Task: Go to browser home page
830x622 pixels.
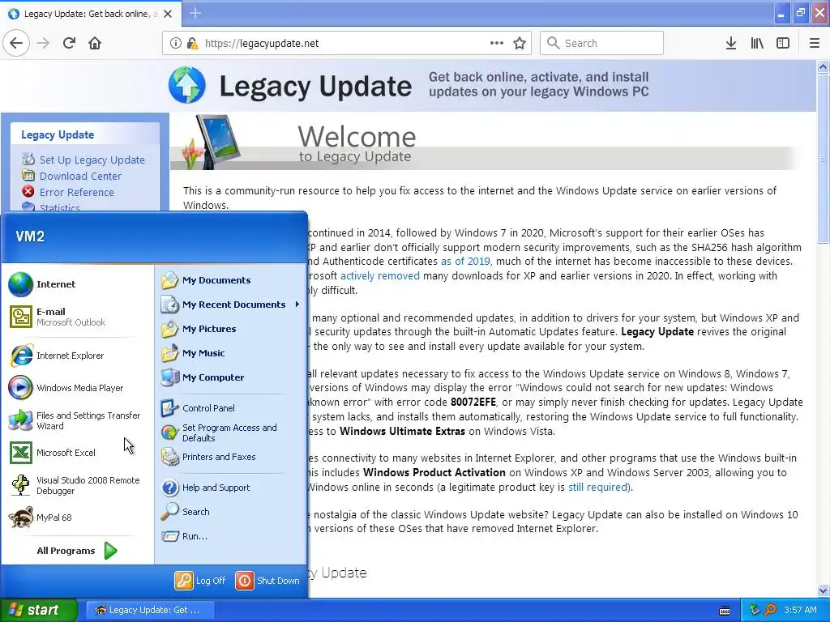Action: 95,44
